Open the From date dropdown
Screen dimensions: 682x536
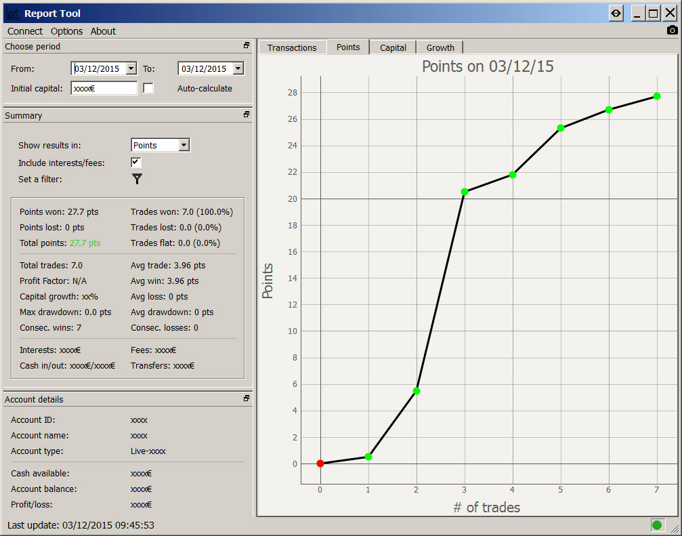[x=131, y=68]
